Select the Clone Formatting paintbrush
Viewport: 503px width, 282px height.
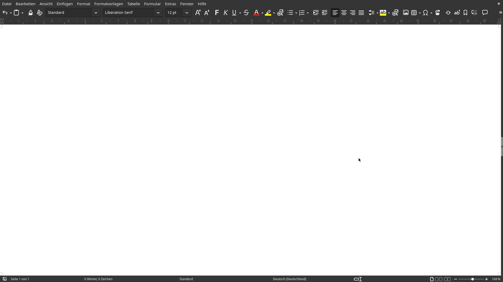(x=30, y=13)
